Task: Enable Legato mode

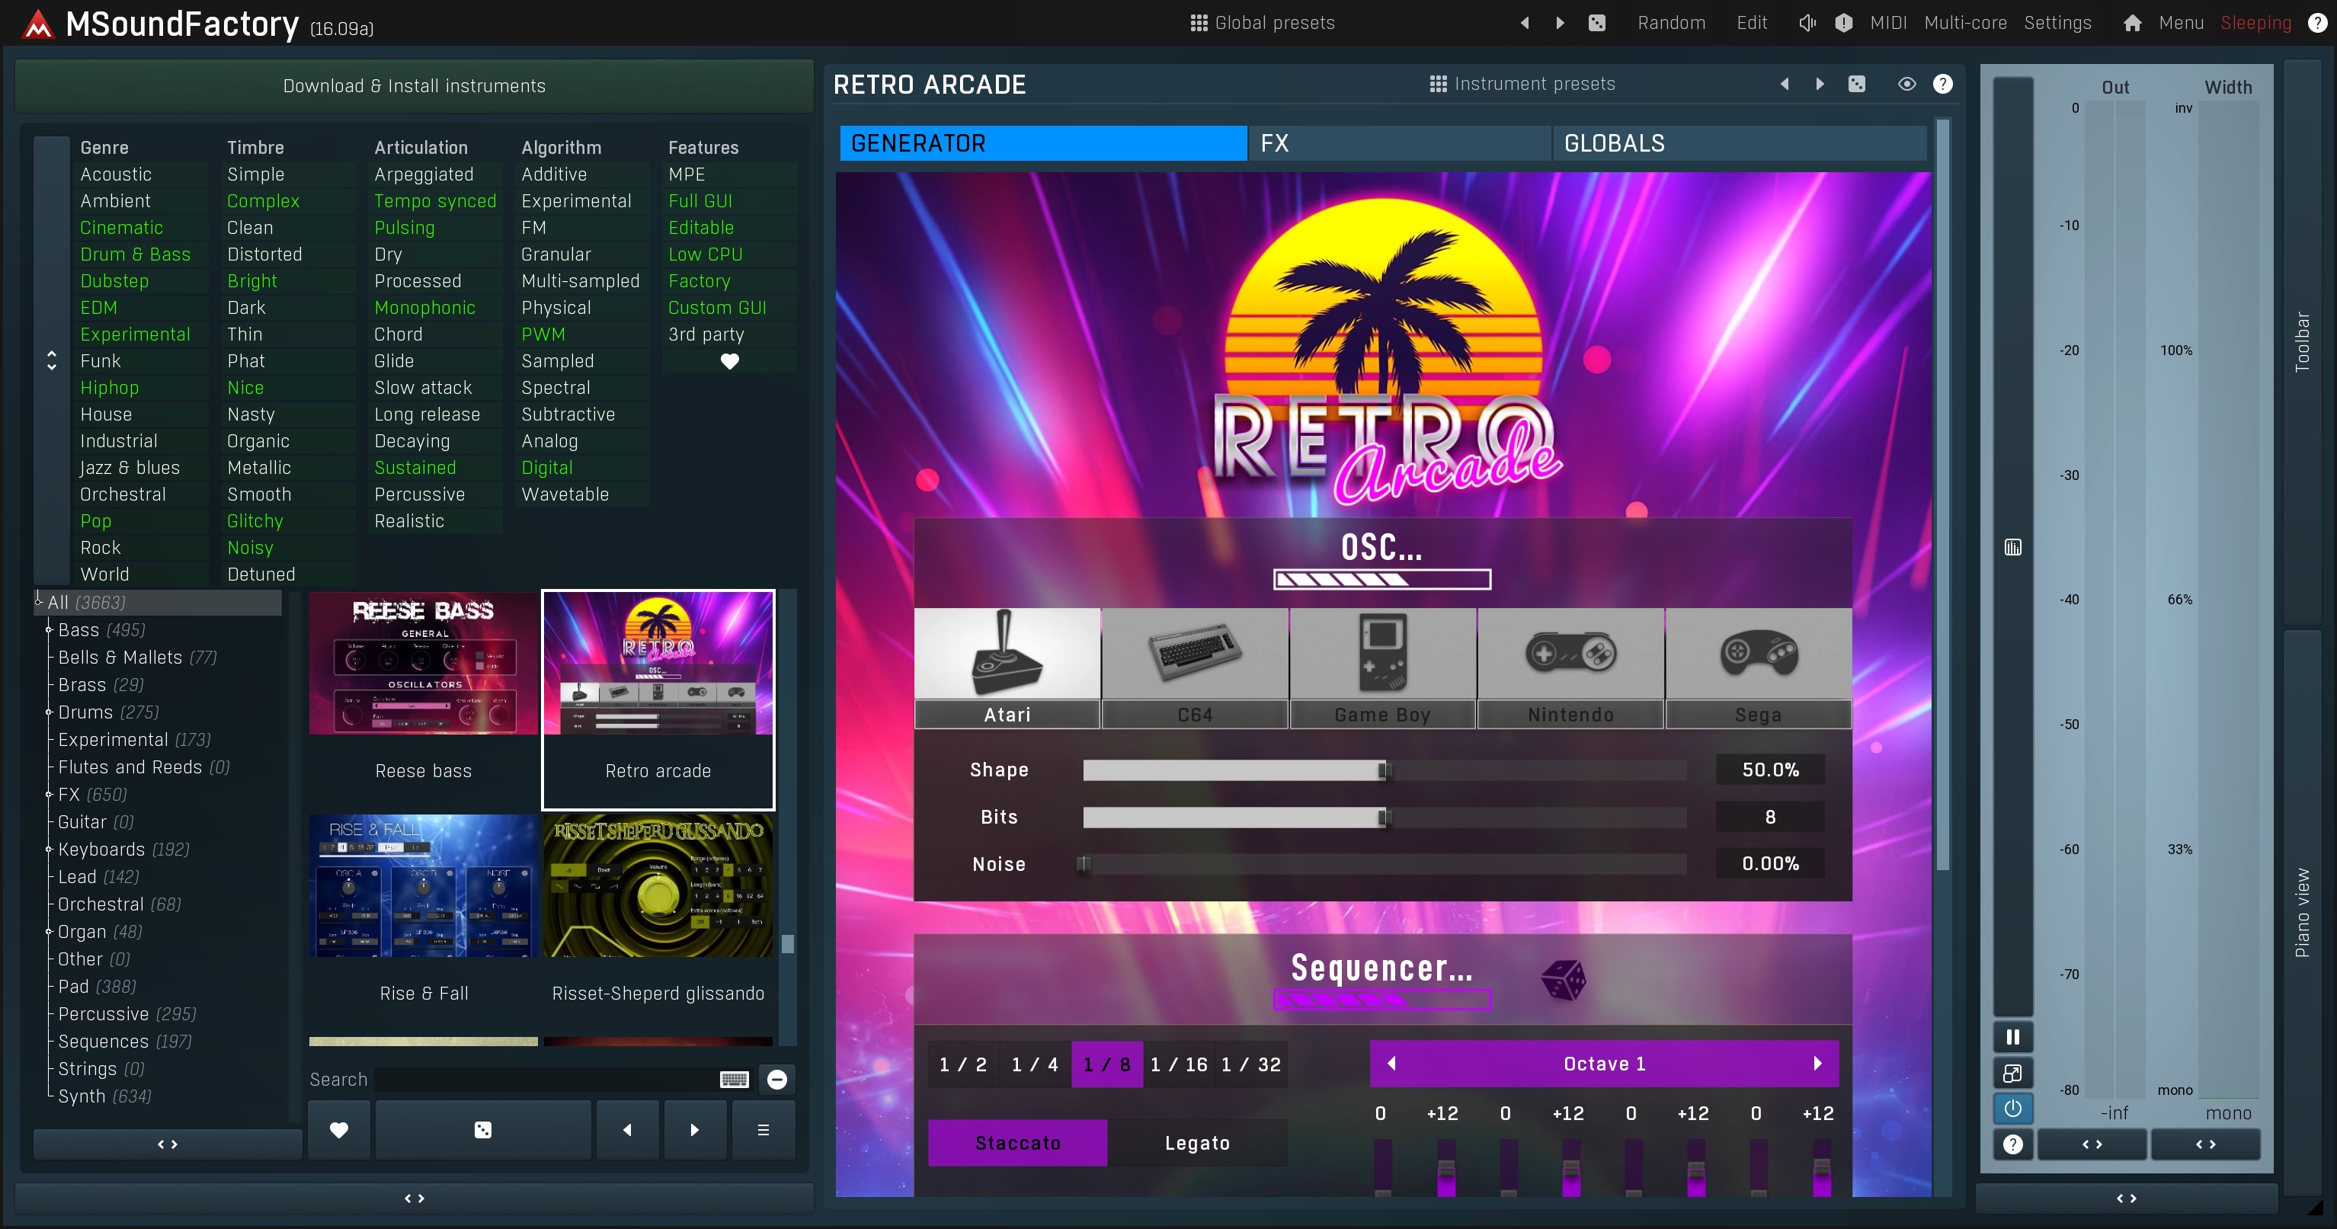Action: [x=1198, y=1143]
